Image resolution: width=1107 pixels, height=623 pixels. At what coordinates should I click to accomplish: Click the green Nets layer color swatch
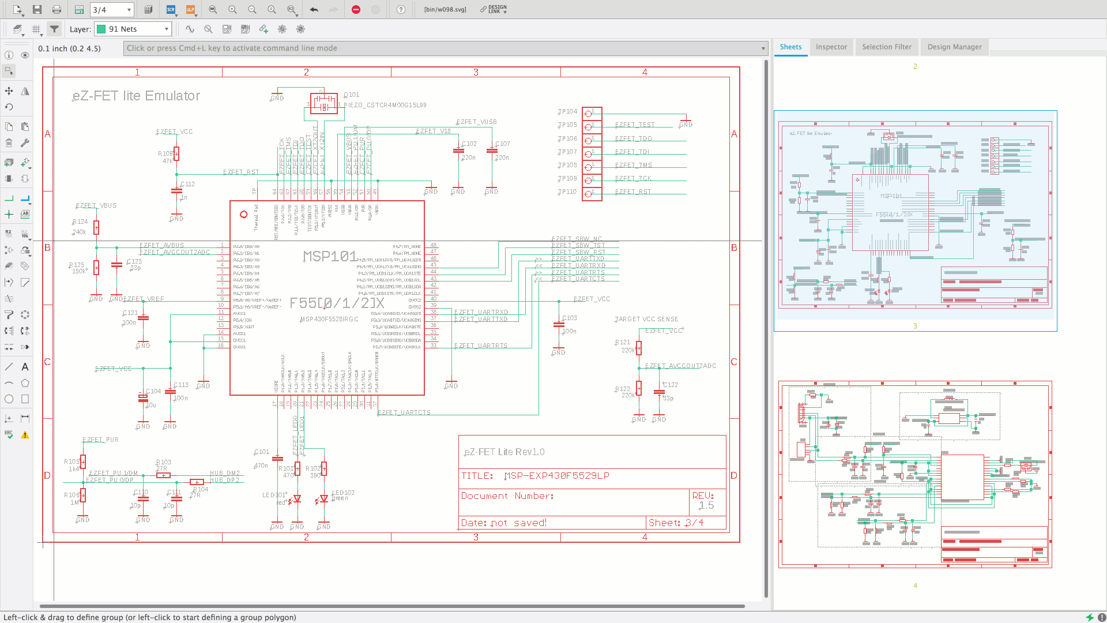[101, 29]
